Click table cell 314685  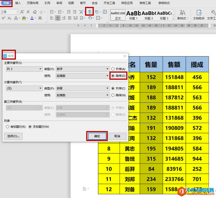coord(174,159)
